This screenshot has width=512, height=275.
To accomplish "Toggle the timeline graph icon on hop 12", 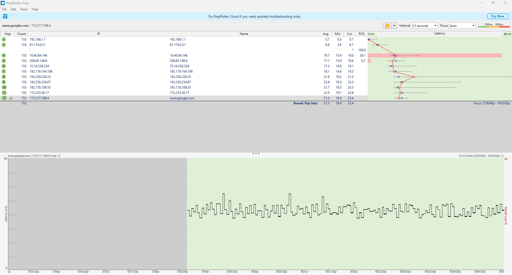I will pyautogui.click(x=11, y=98).
